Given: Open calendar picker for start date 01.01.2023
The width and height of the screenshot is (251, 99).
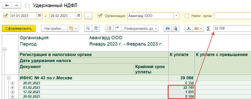Looking at the screenshot, I should (39, 16).
